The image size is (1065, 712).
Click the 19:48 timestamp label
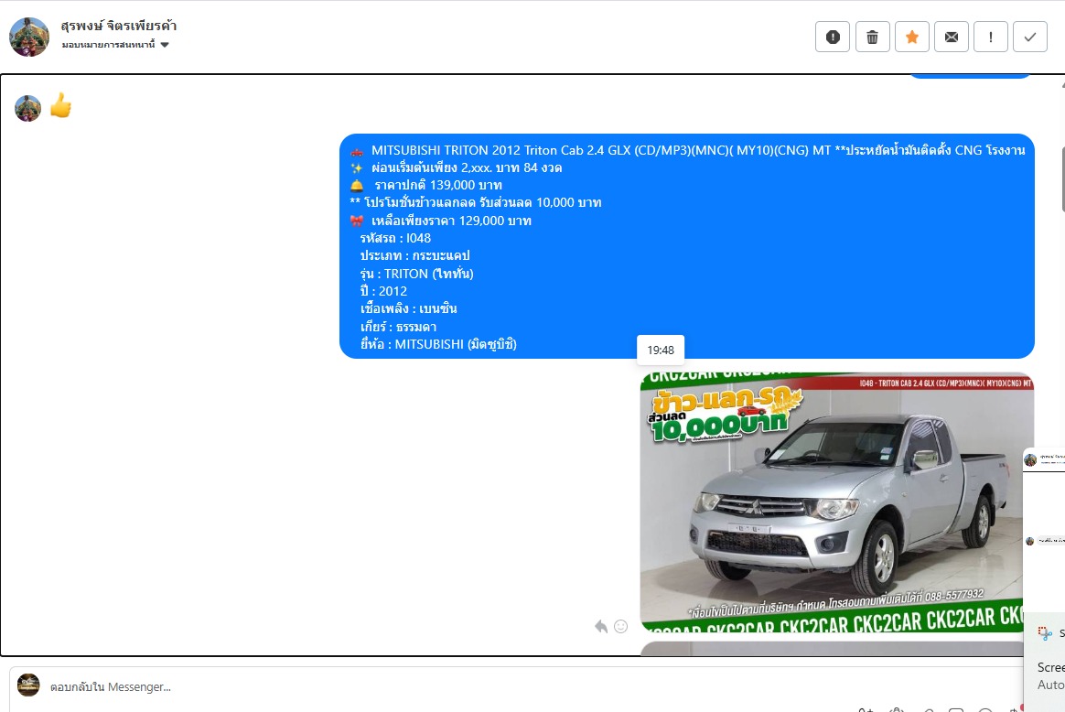point(661,350)
